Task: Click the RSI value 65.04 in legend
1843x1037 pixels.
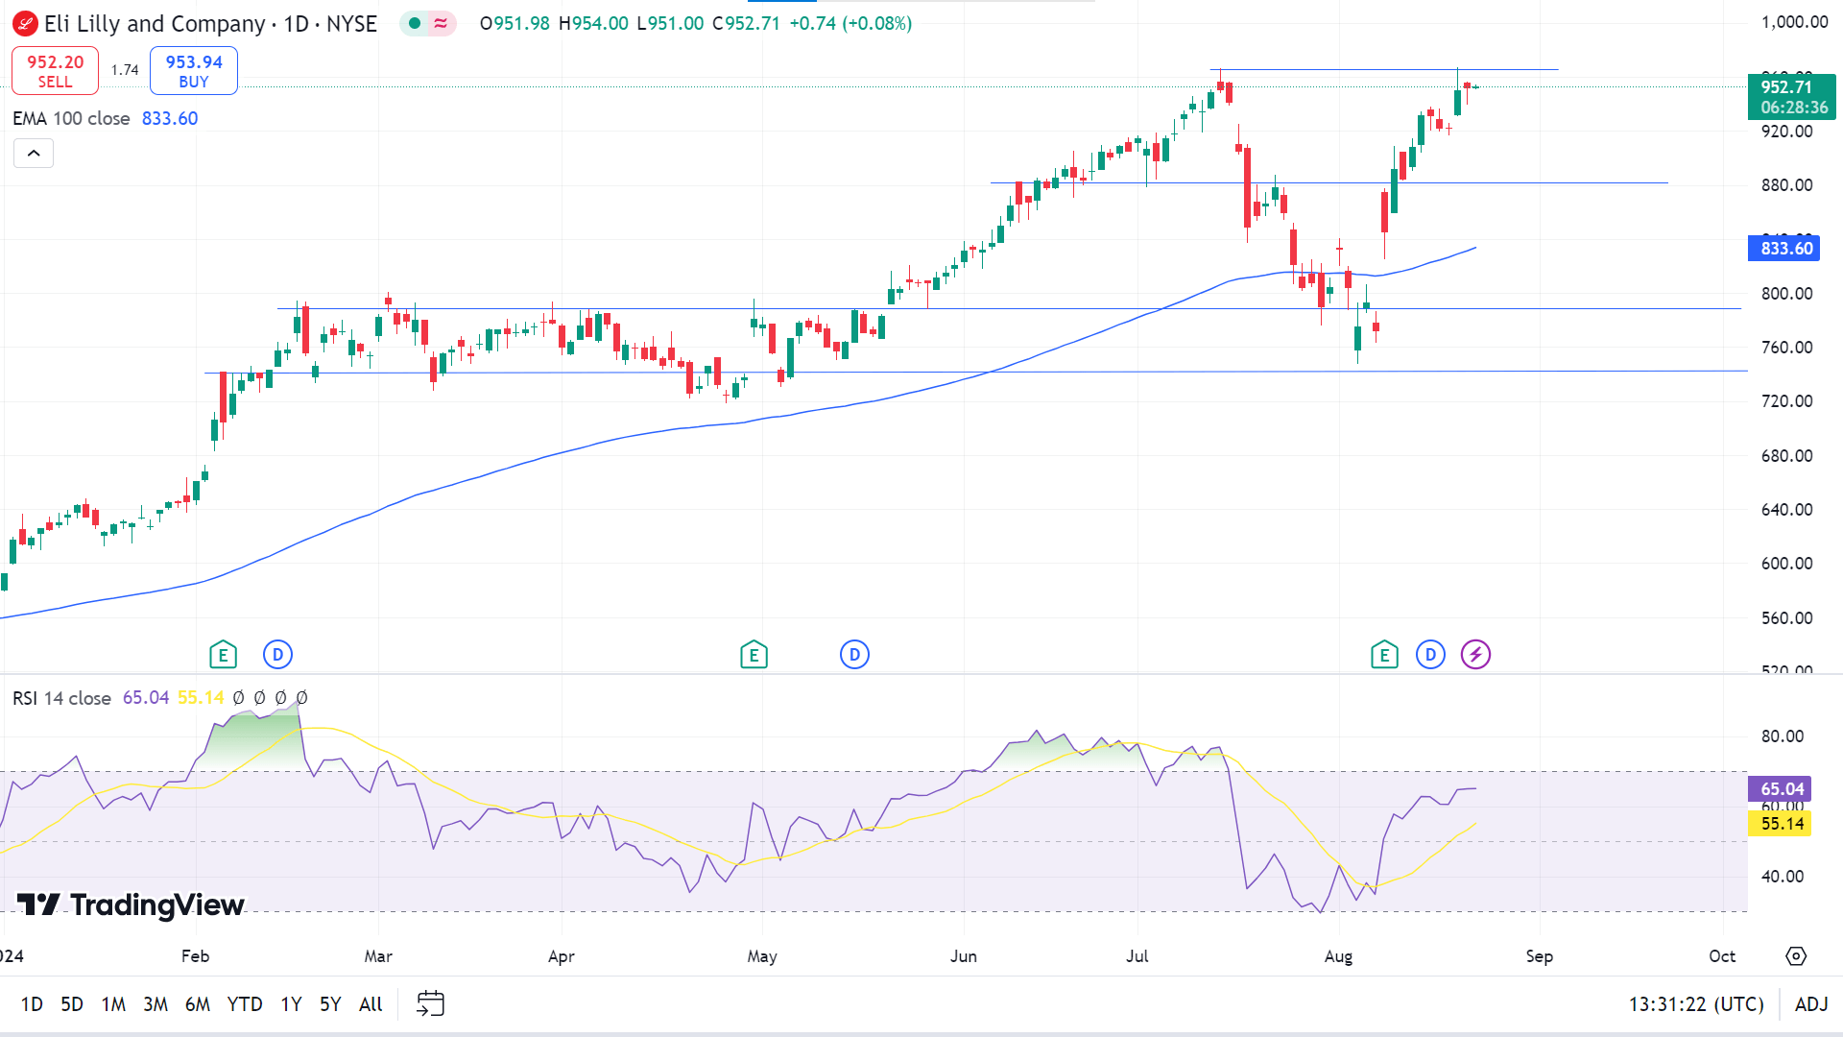Action: (146, 698)
